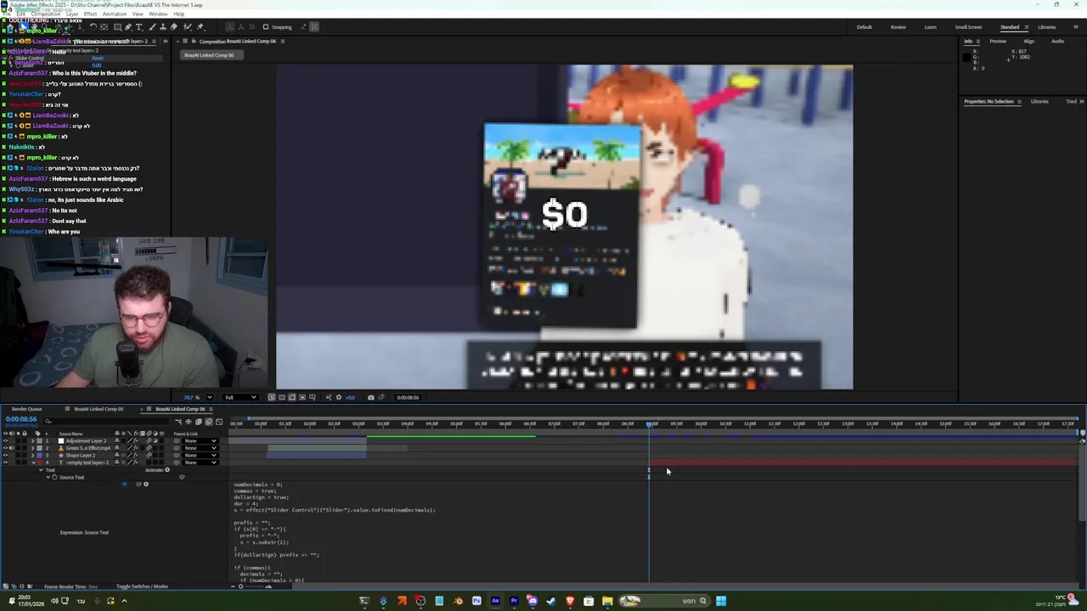
Task: Click the timeline frame blending icon
Action: tap(199, 422)
